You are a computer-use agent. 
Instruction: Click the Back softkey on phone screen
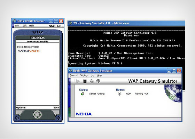coord(56,107)
